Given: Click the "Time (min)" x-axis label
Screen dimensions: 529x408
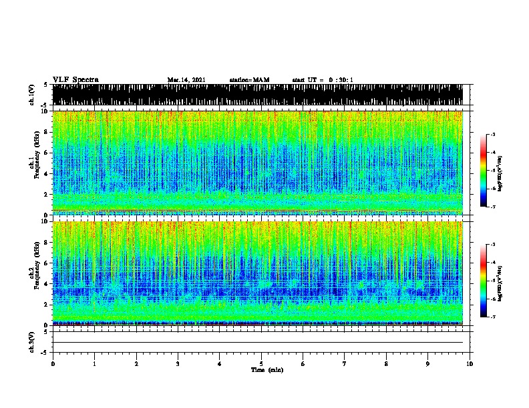Looking at the screenshot, I should click(x=267, y=370).
